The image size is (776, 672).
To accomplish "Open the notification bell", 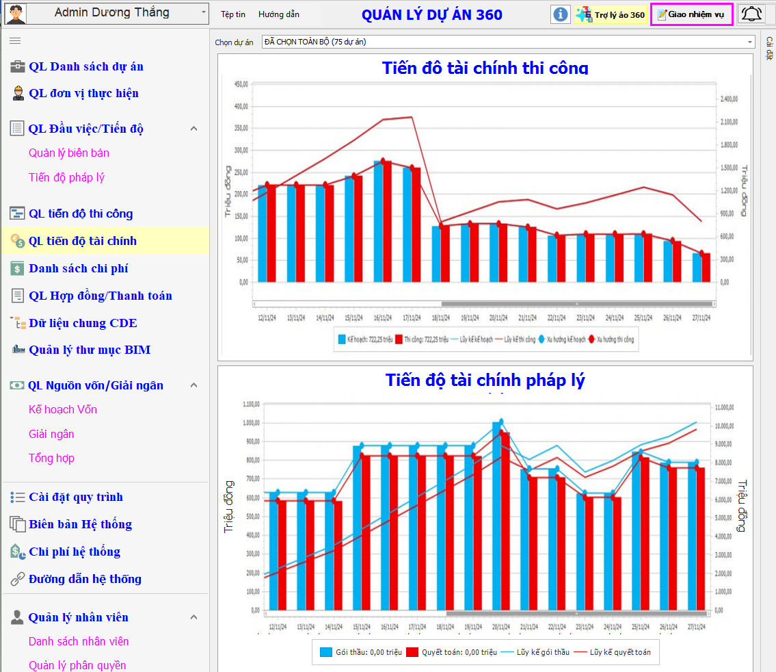I will (x=751, y=14).
